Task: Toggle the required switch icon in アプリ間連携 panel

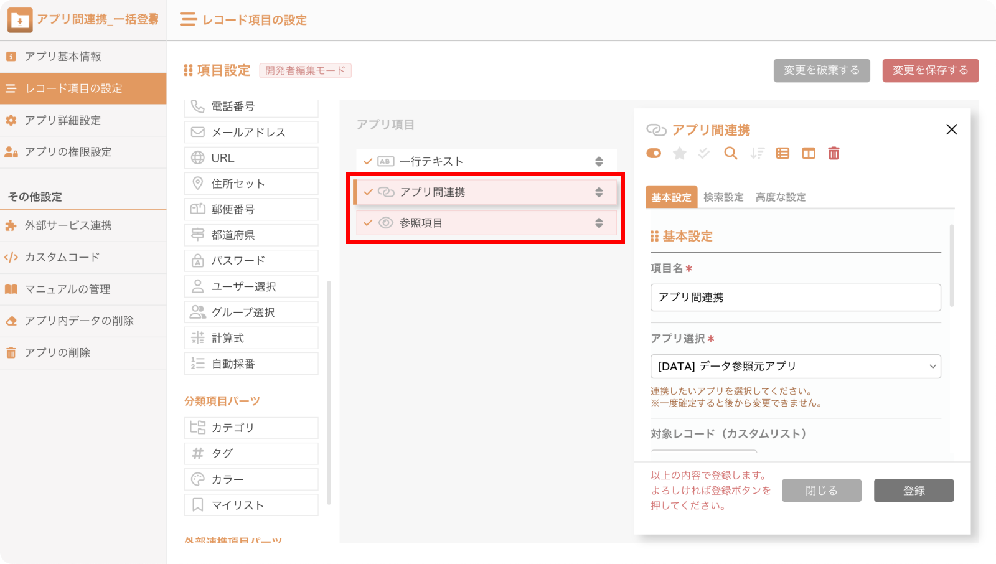Action: pyautogui.click(x=654, y=153)
